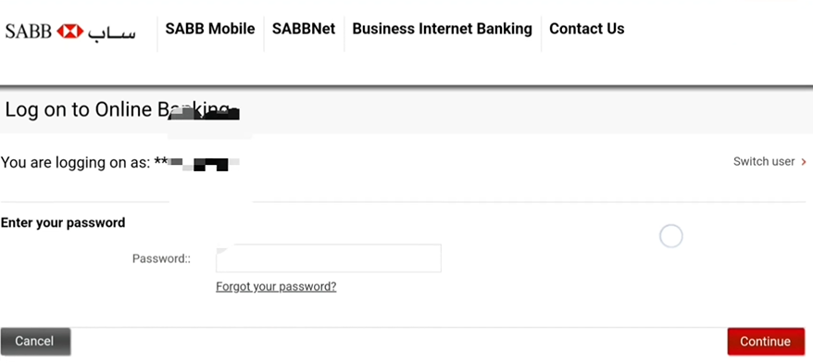813x363 pixels.
Task: Click the SABB English wordmark
Action: [x=29, y=31]
